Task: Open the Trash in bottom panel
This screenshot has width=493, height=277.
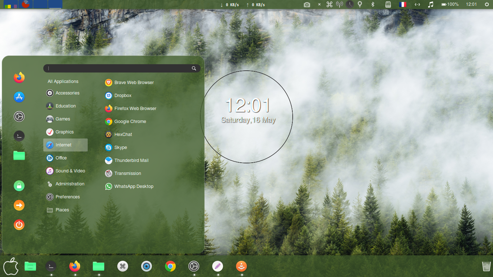Action: [x=487, y=266]
